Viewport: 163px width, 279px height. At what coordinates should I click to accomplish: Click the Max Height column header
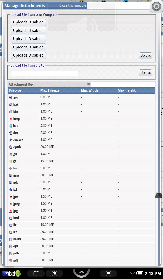pyautogui.click(x=127, y=90)
